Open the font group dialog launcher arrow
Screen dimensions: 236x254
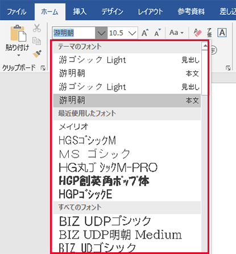tap(228, 68)
